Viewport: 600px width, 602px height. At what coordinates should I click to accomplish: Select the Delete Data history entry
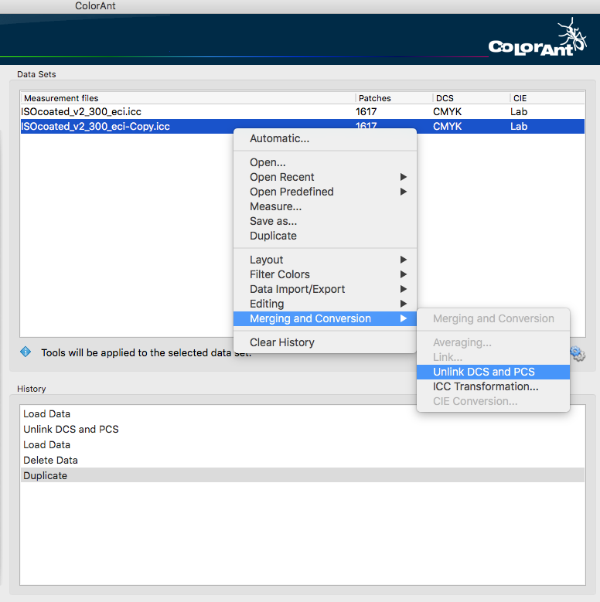tap(302, 460)
